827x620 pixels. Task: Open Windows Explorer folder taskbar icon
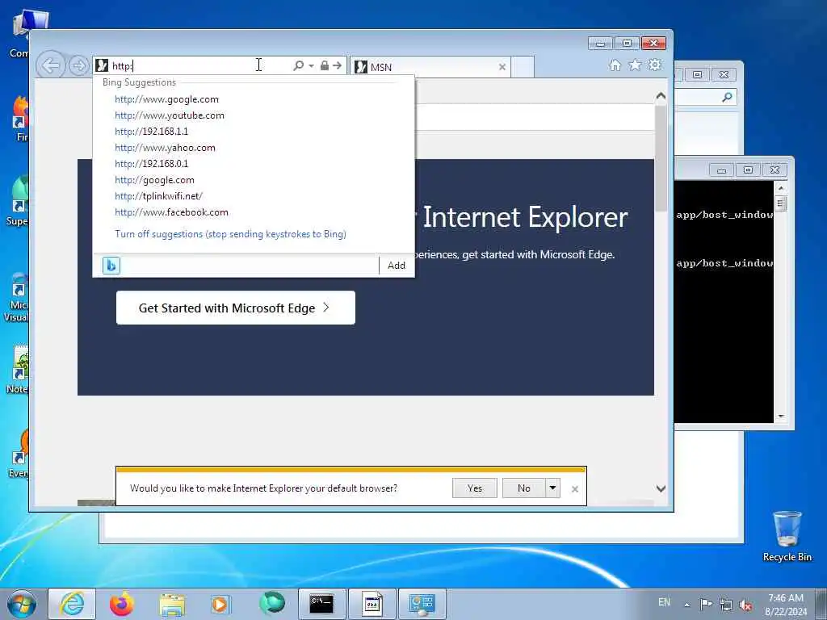(x=172, y=604)
